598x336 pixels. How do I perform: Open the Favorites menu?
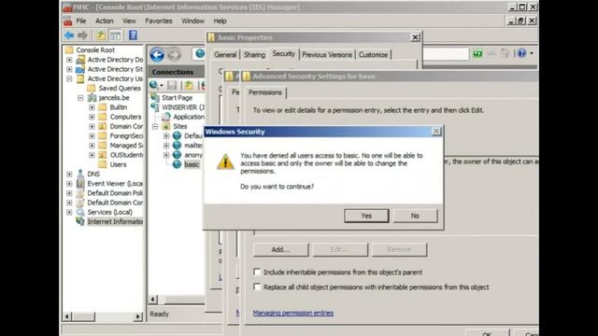pos(158,21)
